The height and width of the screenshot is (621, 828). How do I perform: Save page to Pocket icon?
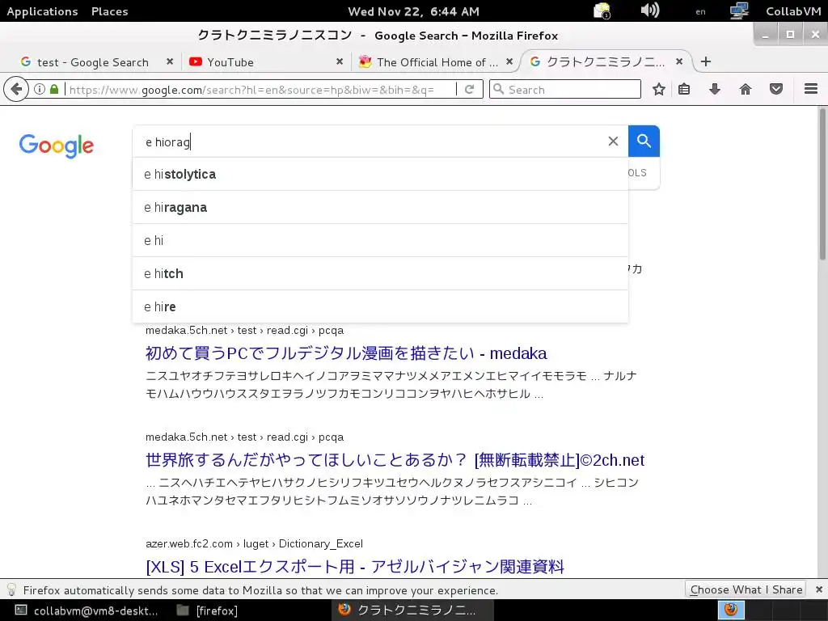pyautogui.click(x=775, y=89)
